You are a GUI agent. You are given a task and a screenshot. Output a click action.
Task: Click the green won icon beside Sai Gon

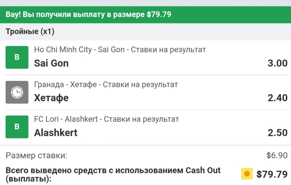(x=17, y=57)
